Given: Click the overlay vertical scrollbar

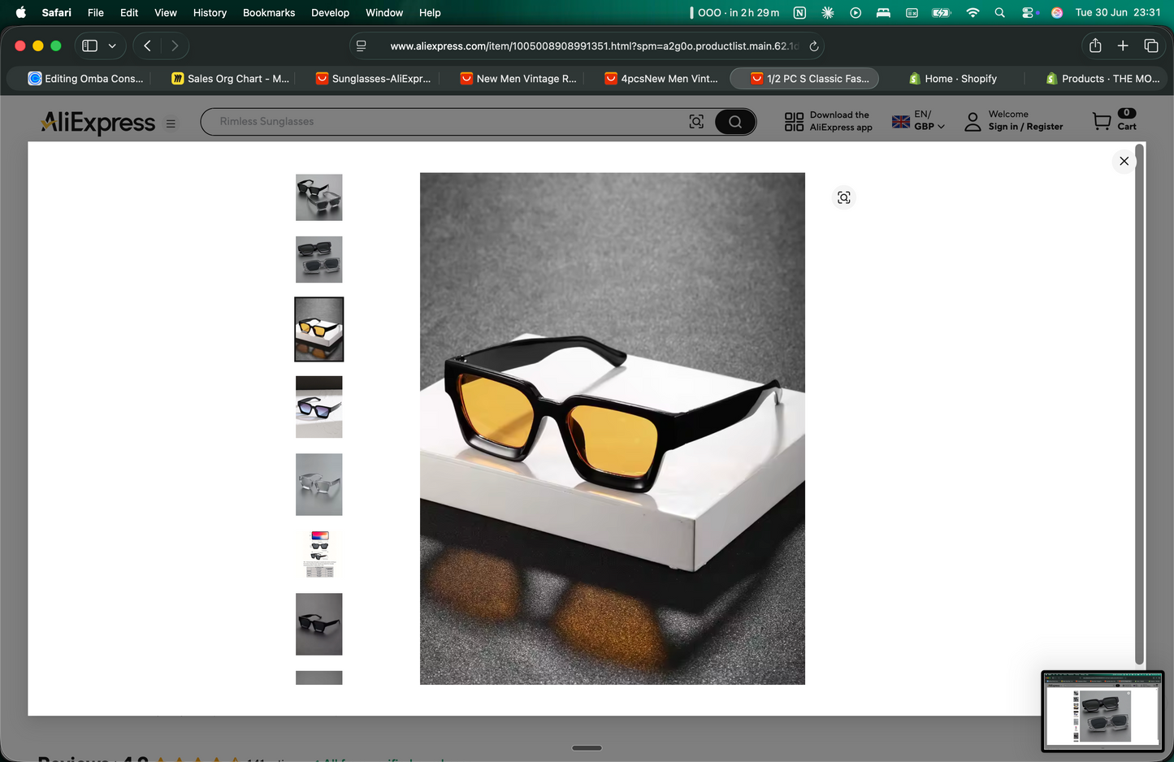Looking at the screenshot, I should 1140,404.
